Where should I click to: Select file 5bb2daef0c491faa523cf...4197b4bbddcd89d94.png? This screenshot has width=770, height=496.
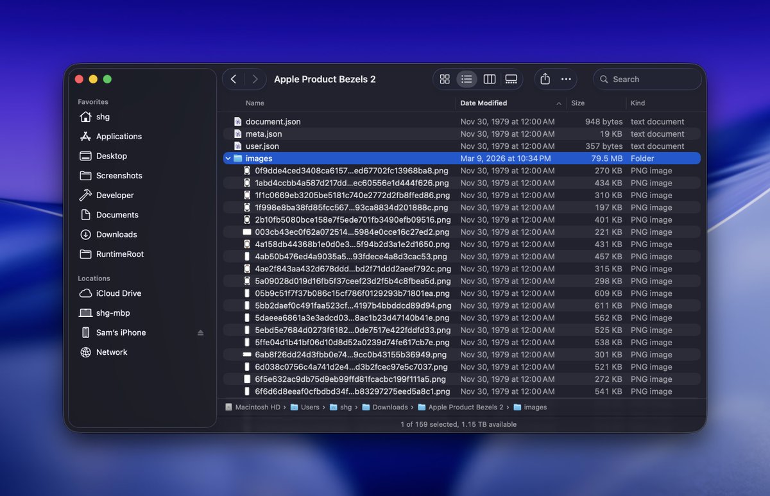coord(462,305)
